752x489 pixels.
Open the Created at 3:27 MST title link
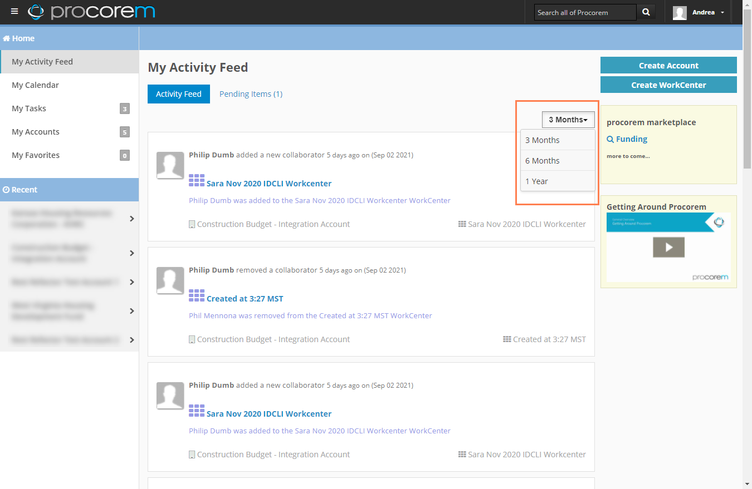tap(245, 299)
